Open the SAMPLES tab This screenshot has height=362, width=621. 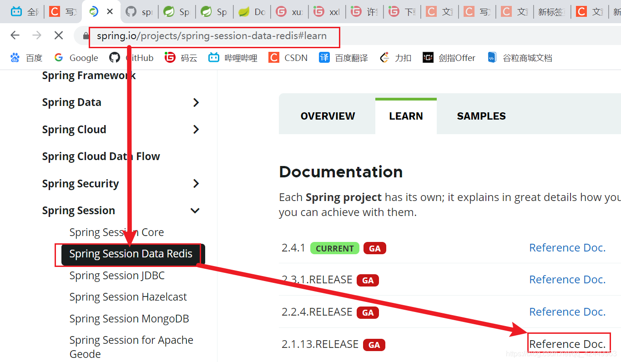pos(481,116)
